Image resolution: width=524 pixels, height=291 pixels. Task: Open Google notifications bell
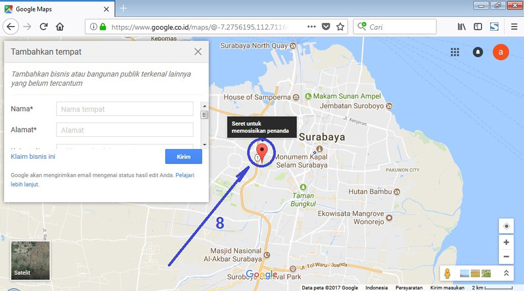click(478, 52)
